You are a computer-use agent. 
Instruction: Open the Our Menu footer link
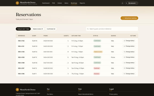(x=50, y=94)
